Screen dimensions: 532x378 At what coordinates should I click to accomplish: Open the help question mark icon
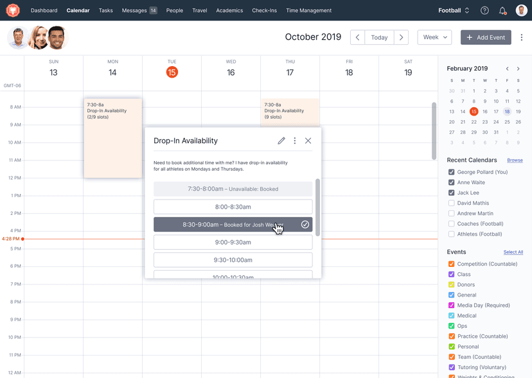484,11
